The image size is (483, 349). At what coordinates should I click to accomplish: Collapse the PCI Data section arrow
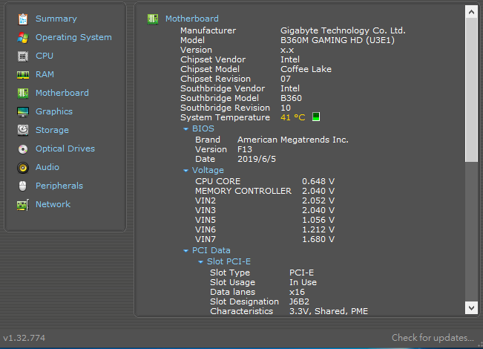185,251
